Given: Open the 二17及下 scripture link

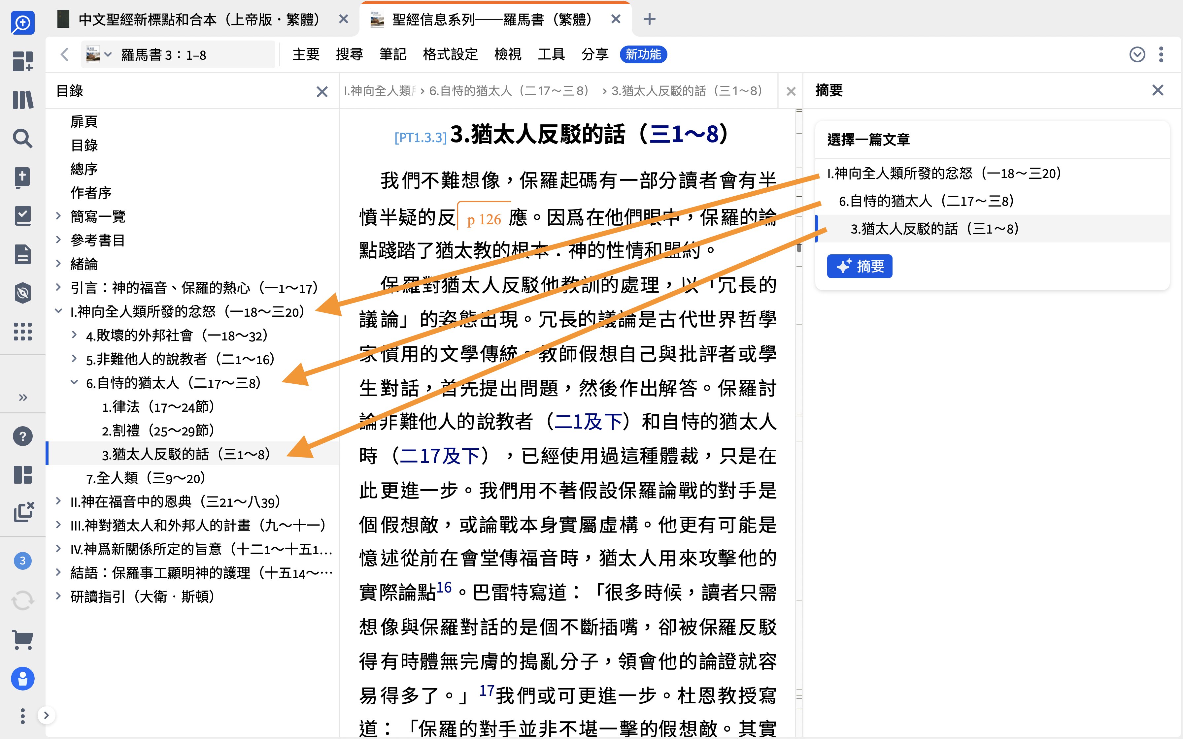Looking at the screenshot, I should 439,456.
